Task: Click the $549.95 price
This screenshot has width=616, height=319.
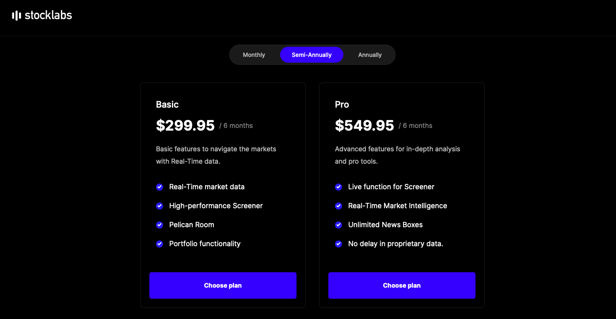Action: coord(365,126)
